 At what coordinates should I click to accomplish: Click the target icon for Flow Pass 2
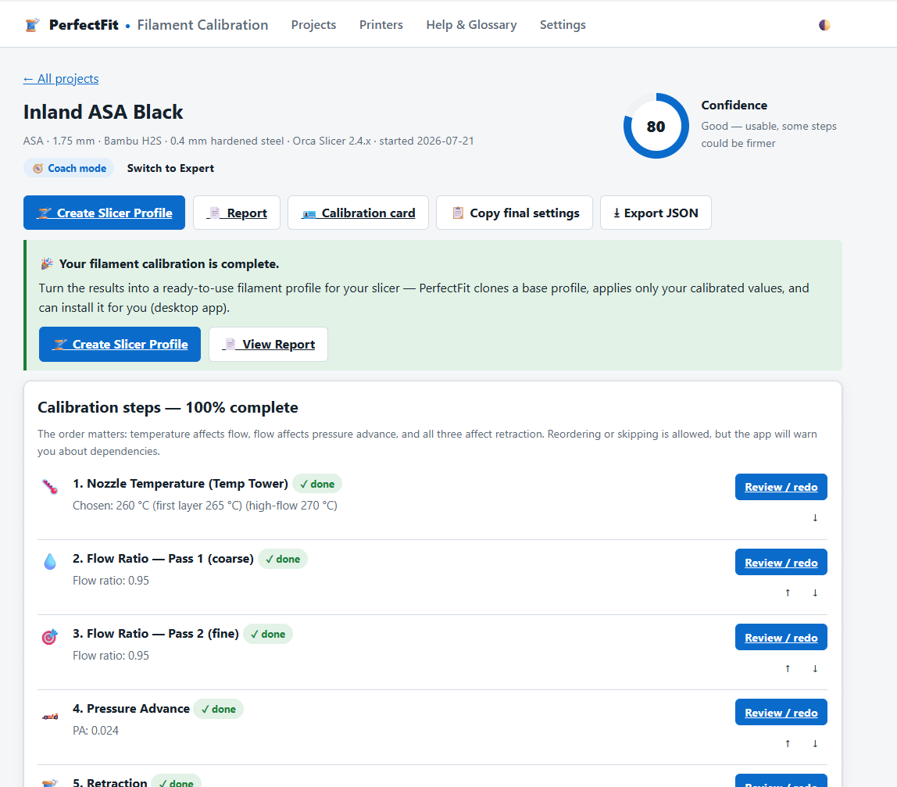tap(50, 636)
